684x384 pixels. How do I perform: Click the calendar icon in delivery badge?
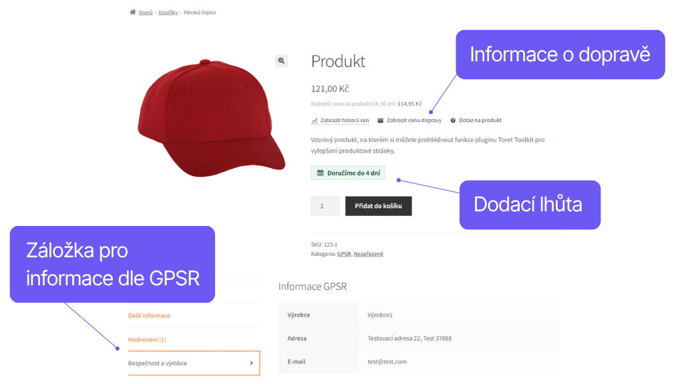click(x=320, y=173)
